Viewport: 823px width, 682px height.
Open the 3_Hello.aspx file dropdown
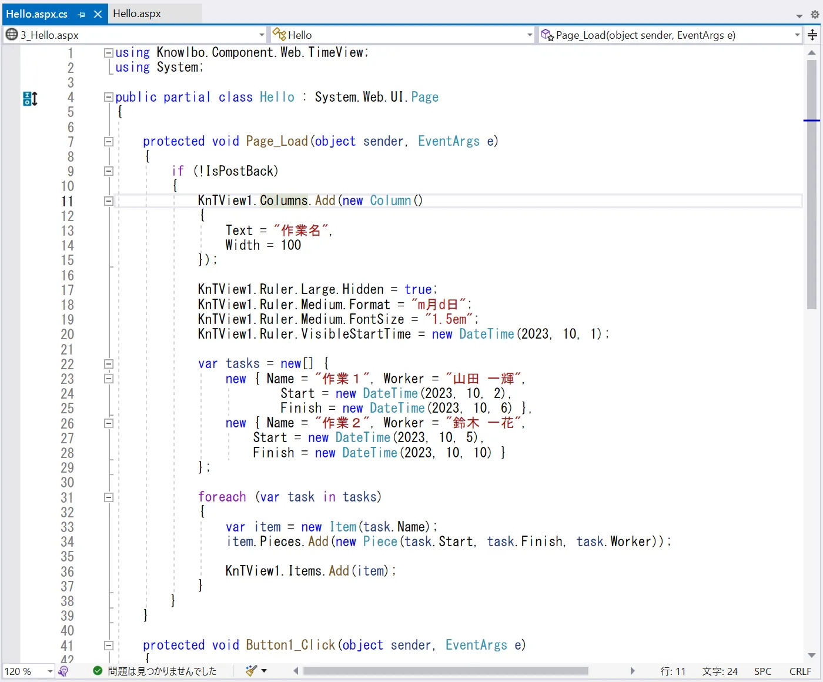pos(261,35)
